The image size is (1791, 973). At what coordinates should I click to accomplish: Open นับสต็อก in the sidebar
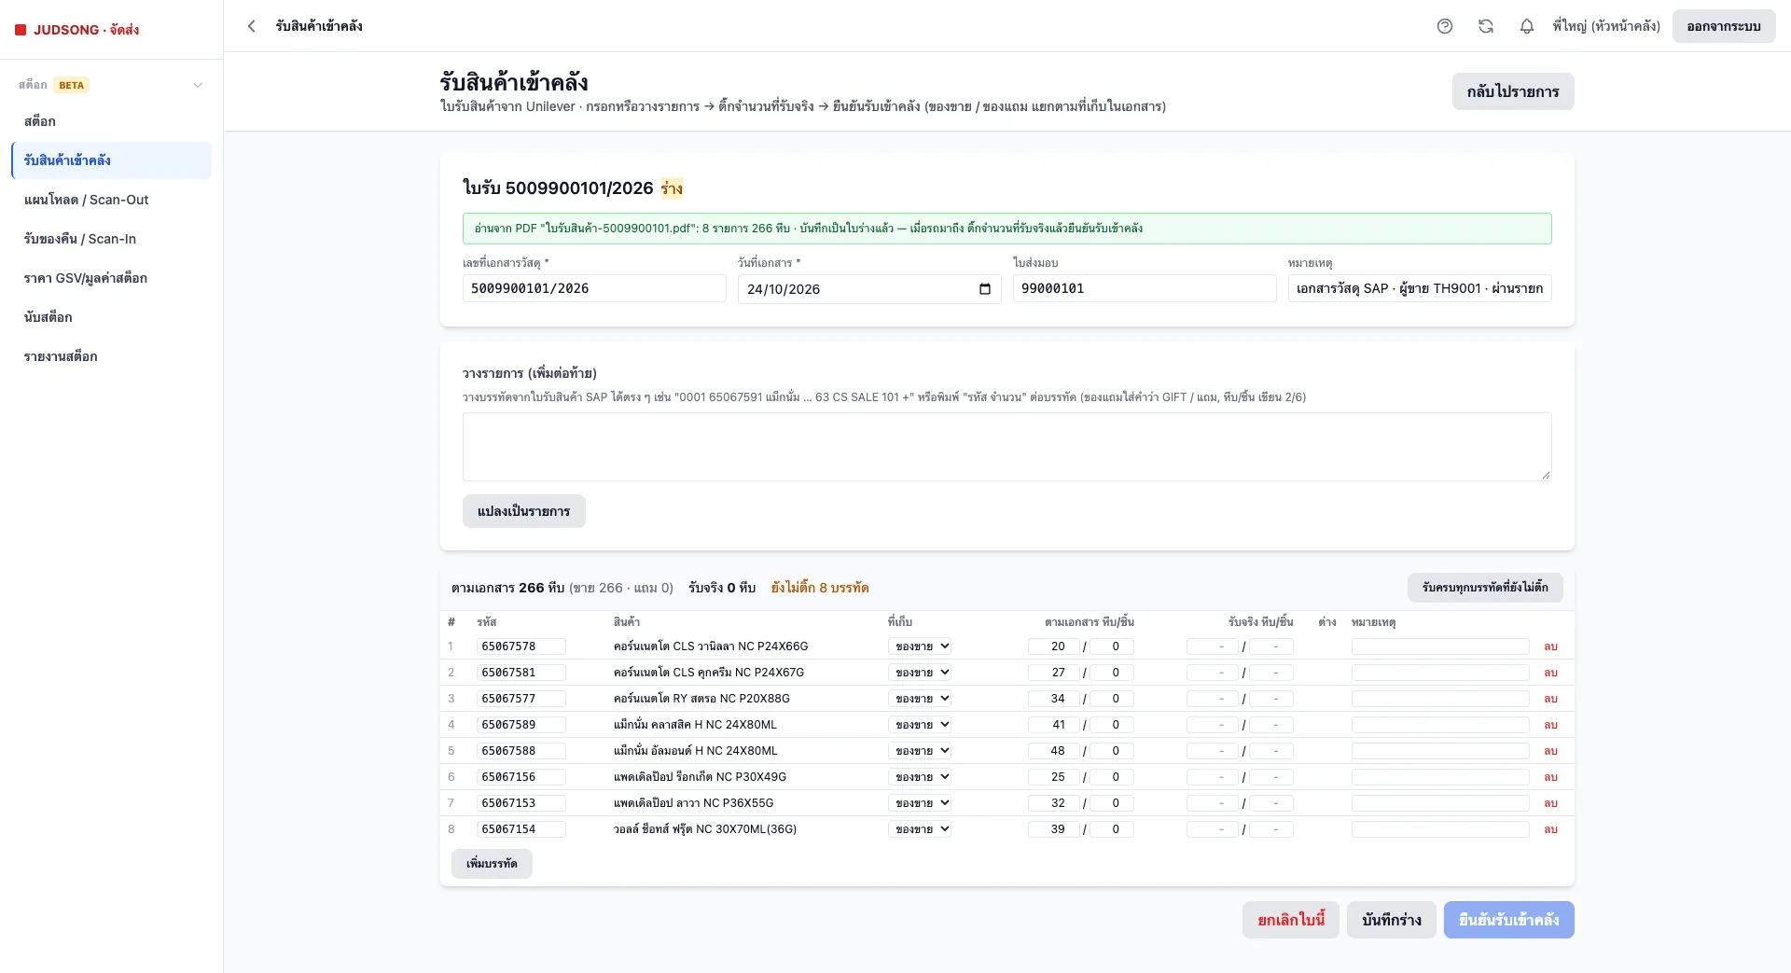[111, 317]
